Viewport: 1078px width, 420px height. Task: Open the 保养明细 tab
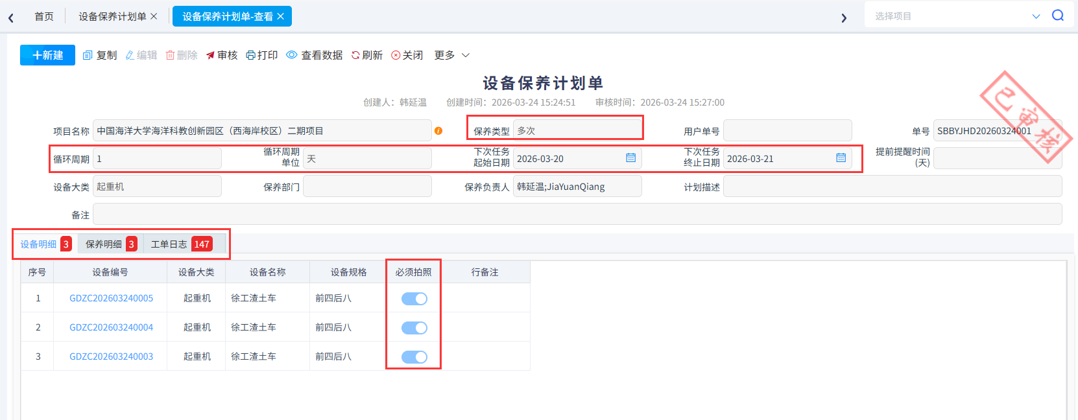111,244
